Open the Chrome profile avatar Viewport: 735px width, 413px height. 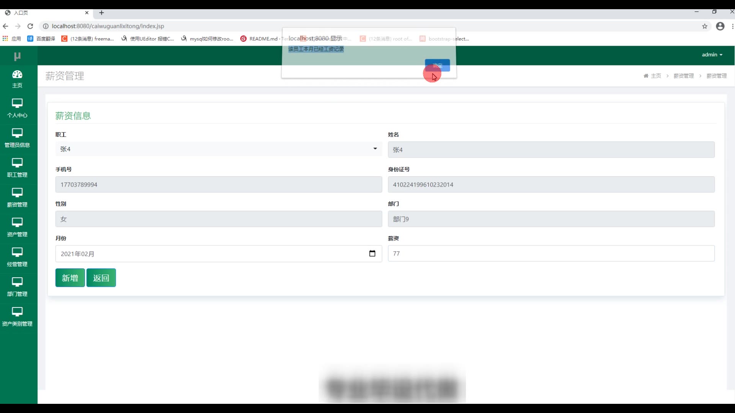pyautogui.click(x=720, y=26)
